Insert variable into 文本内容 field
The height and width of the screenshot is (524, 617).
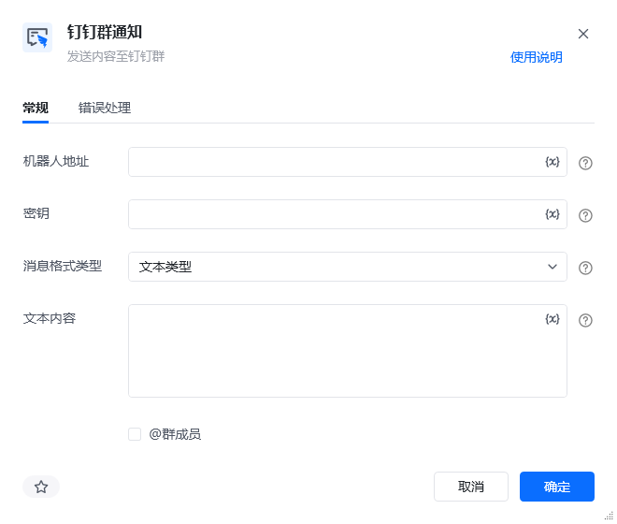click(552, 319)
